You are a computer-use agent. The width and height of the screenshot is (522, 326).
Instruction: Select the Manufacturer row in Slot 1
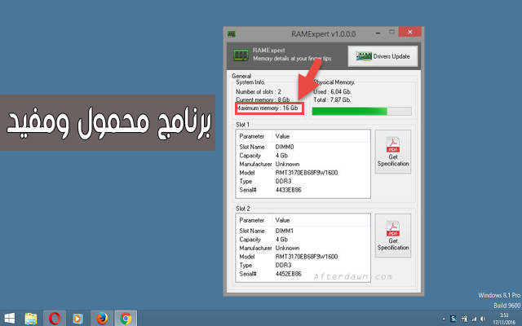(x=303, y=164)
